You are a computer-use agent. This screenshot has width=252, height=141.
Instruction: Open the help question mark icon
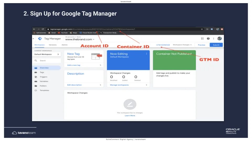[x=208, y=39]
